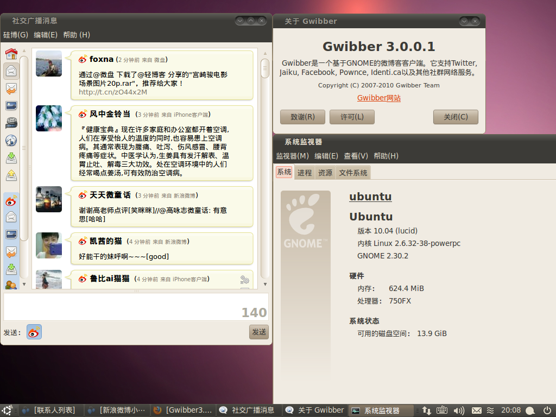
Task: Open the top Replies icon with orange arrow
Action: click(11, 89)
